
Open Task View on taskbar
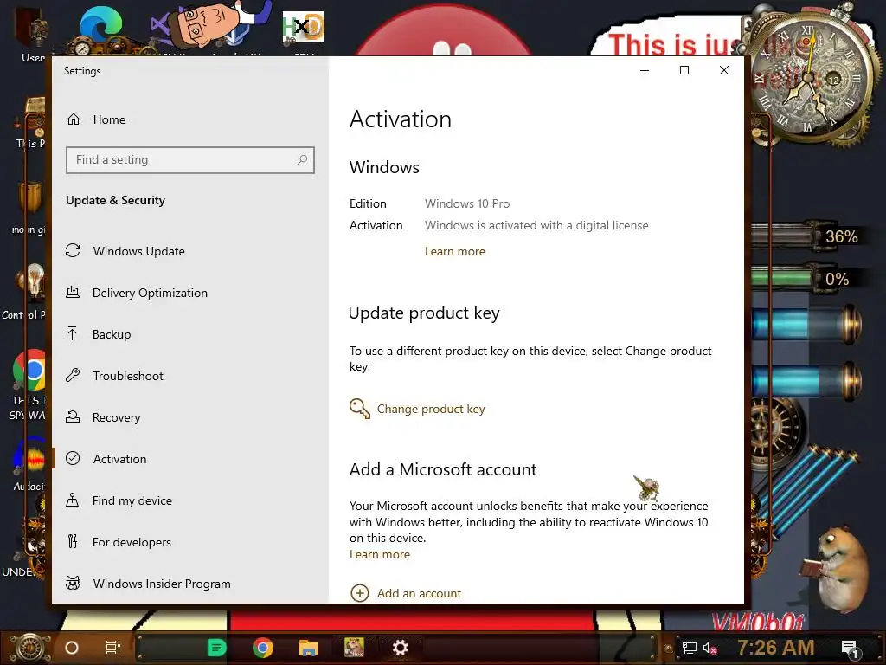[x=113, y=648]
